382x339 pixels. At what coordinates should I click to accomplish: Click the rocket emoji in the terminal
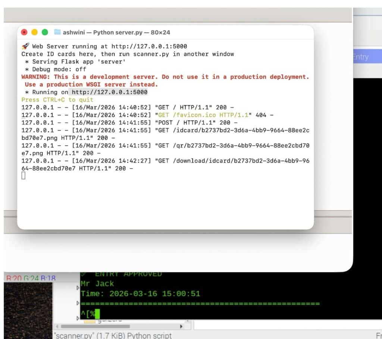pyautogui.click(x=25, y=47)
